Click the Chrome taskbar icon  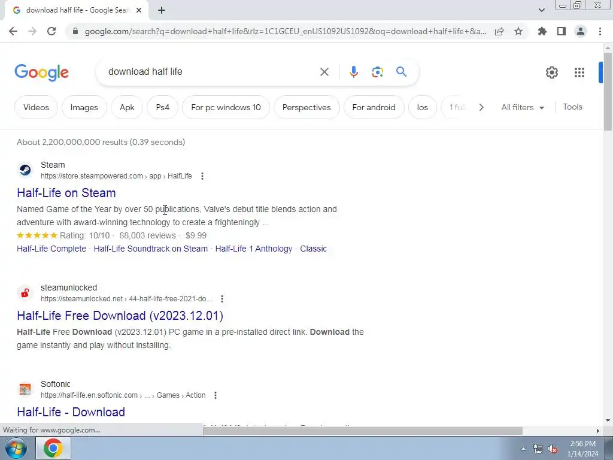point(53,448)
